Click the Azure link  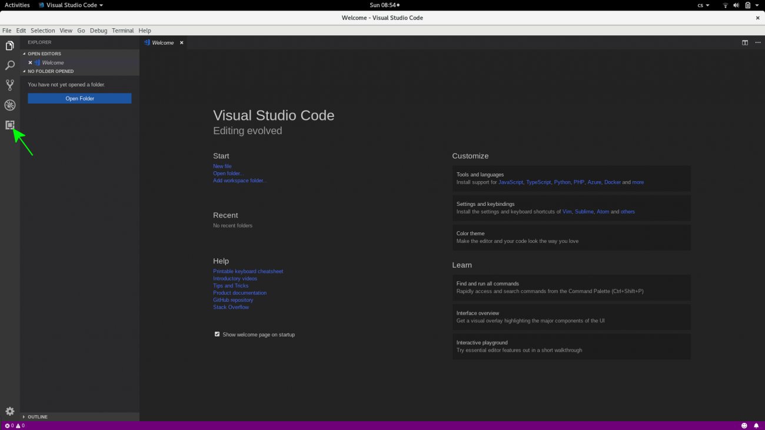click(594, 182)
